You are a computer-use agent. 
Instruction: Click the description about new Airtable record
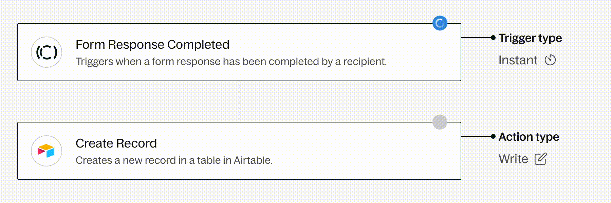174,160
